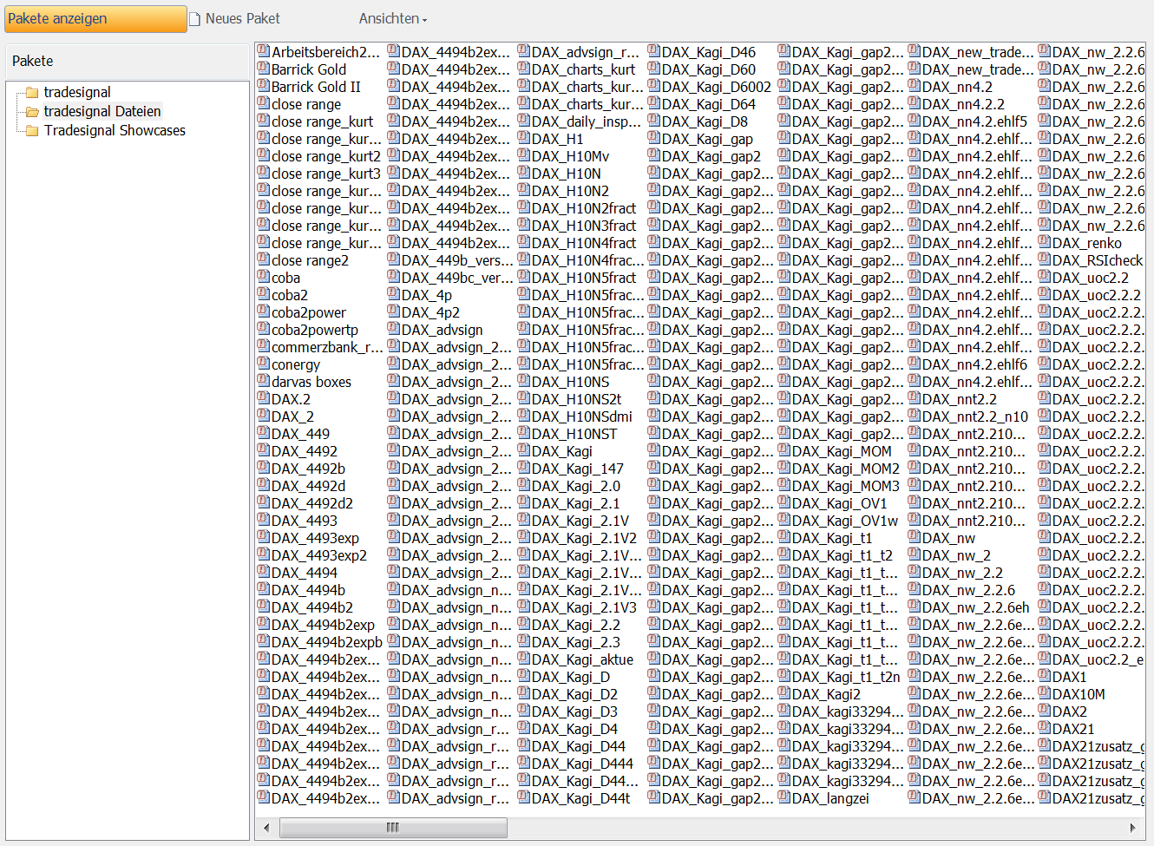This screenshot has width=1154, height=846.
Task: Select the tradesignal Dateien tree folder
Action: [102, 111]
